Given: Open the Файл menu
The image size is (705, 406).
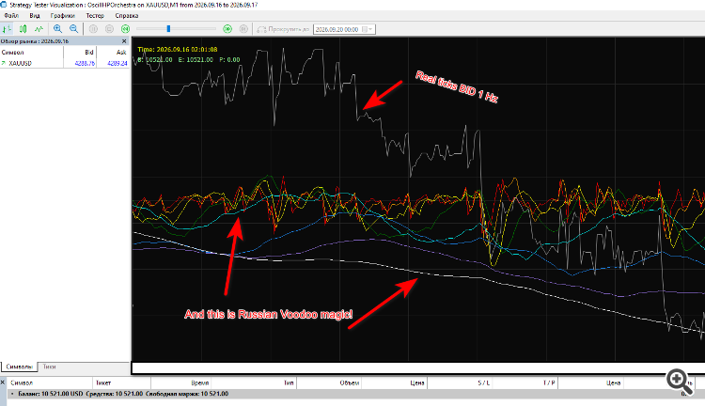Looking at the screenshot, I should click(x=11, y=15).
